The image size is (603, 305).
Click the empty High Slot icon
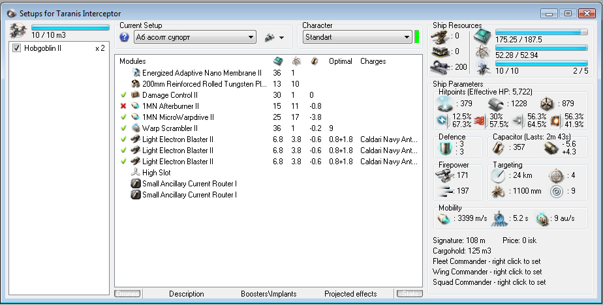point(135,173)
